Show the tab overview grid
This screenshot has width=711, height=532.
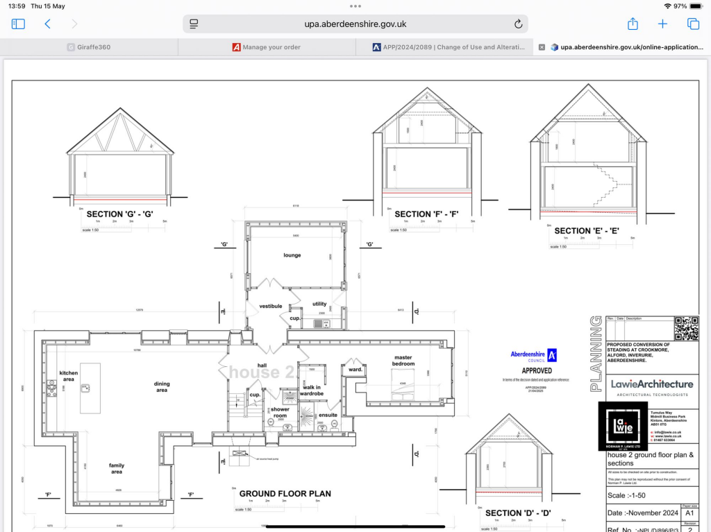tap(693, 24)
